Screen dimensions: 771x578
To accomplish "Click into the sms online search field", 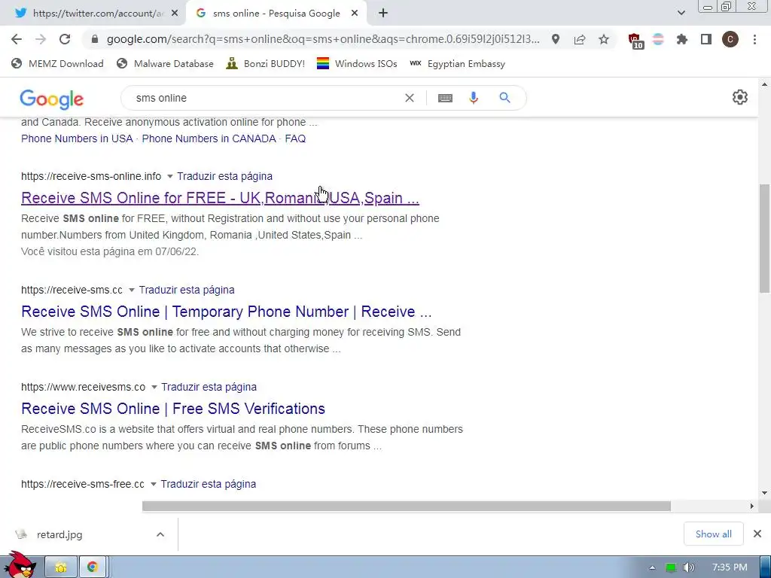I will tap(266, 98).
